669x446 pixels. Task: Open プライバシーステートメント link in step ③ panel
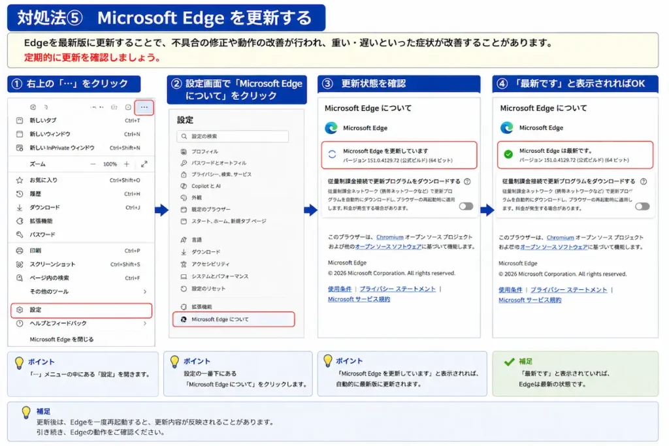[x=398, y=289]
